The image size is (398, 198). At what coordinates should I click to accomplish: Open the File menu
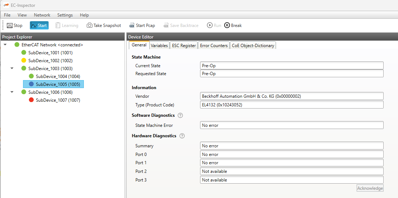(x=7, y=15)
